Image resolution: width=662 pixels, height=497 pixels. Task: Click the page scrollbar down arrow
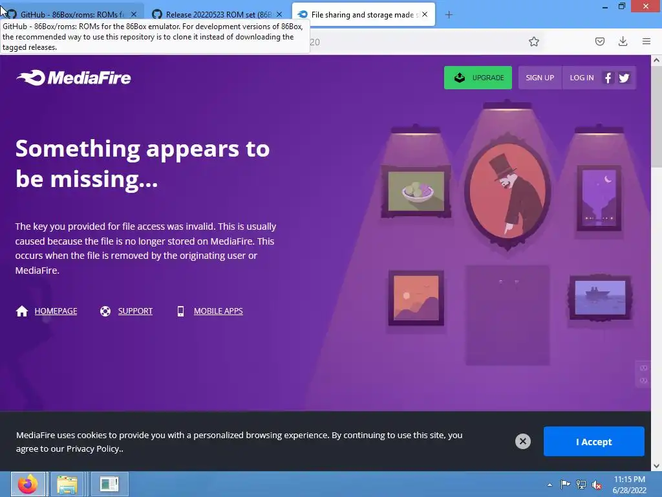click(657, 466)
